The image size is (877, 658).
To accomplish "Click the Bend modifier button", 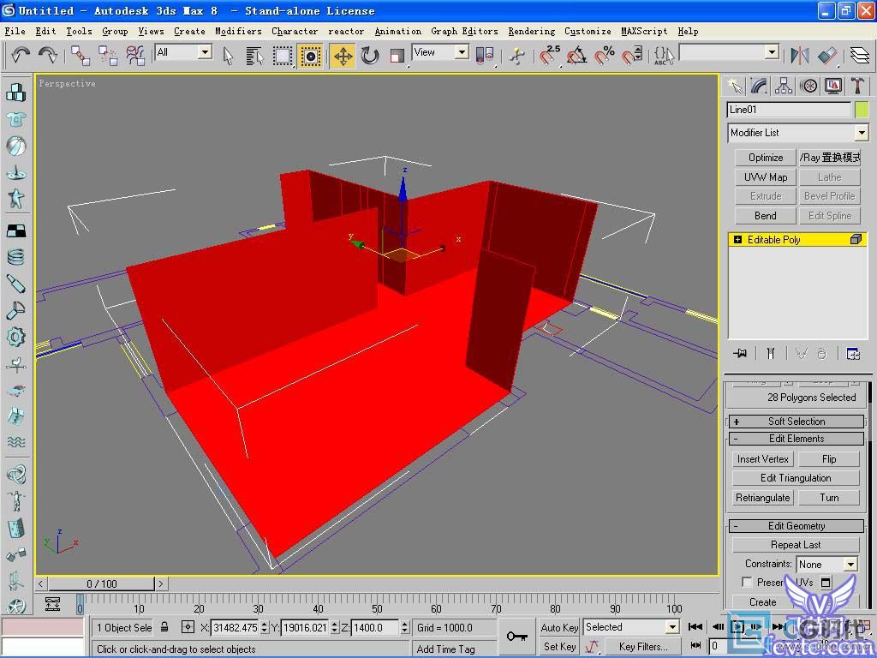I will [766, 216].
